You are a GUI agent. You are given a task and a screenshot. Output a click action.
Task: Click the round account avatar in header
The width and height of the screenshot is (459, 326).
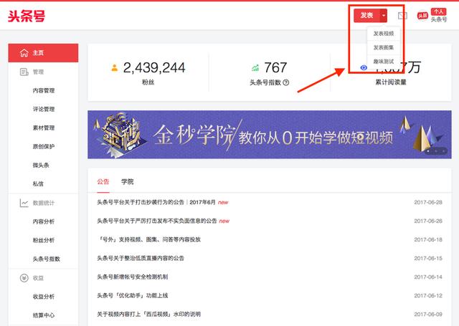(x=422, y=16)
